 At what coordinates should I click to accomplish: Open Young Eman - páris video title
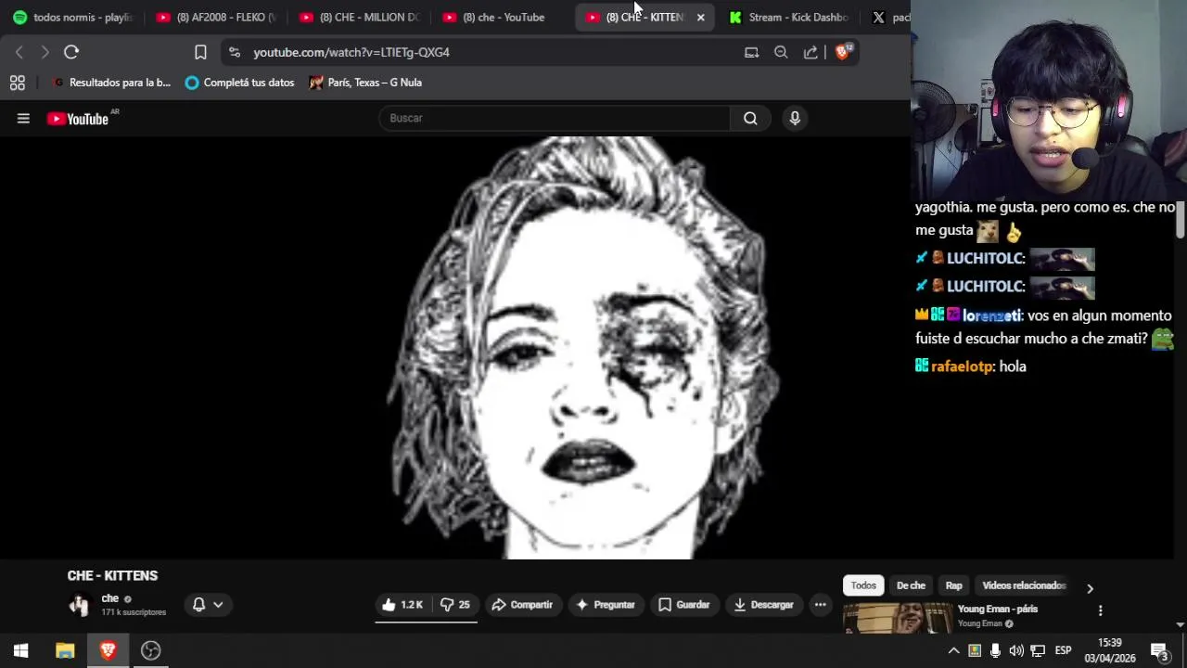point(998,609)
